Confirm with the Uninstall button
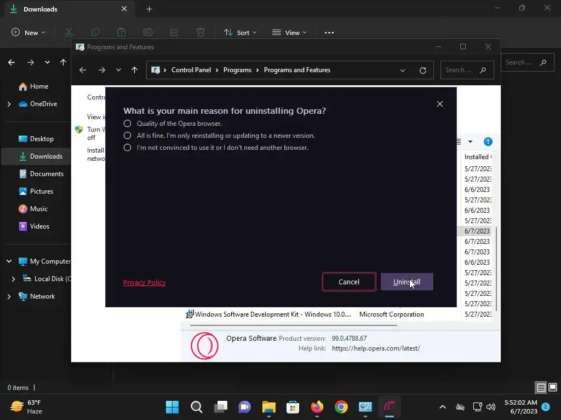Image resolution: width=561 pixels, height=420 pixels. click(407, 282)
